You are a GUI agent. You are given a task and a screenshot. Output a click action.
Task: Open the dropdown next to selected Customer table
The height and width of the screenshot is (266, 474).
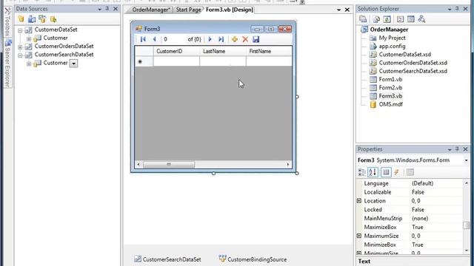(x=74, y=64)
